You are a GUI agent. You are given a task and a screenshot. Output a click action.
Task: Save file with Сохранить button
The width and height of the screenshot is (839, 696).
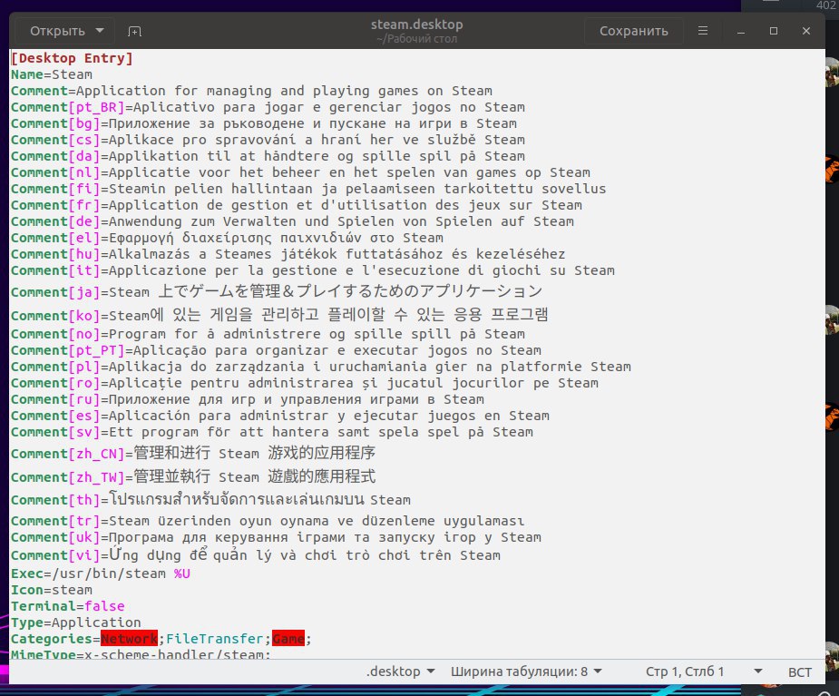point(633,31)
